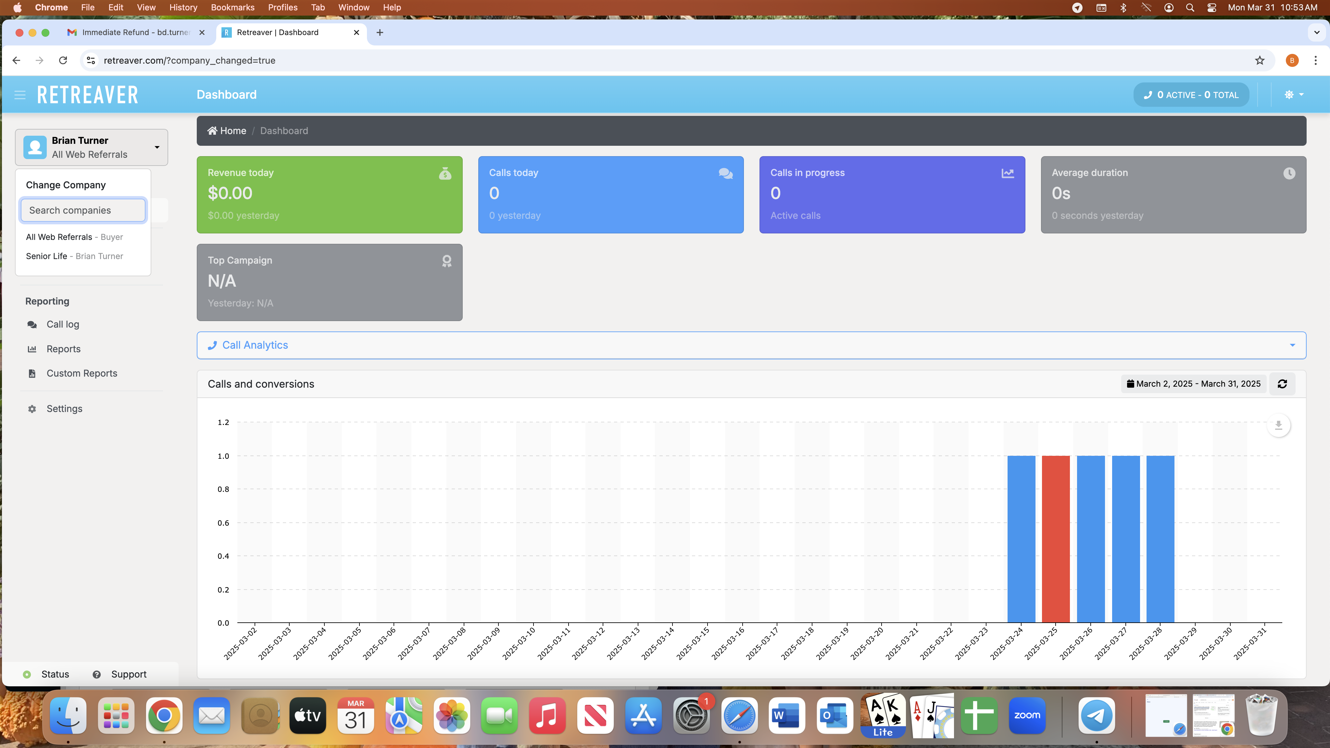The width and height of the screenshot is (1330, 748).
Task: Click the ribbon award icon on Top Campaign
Action: [x=446, y=261]
